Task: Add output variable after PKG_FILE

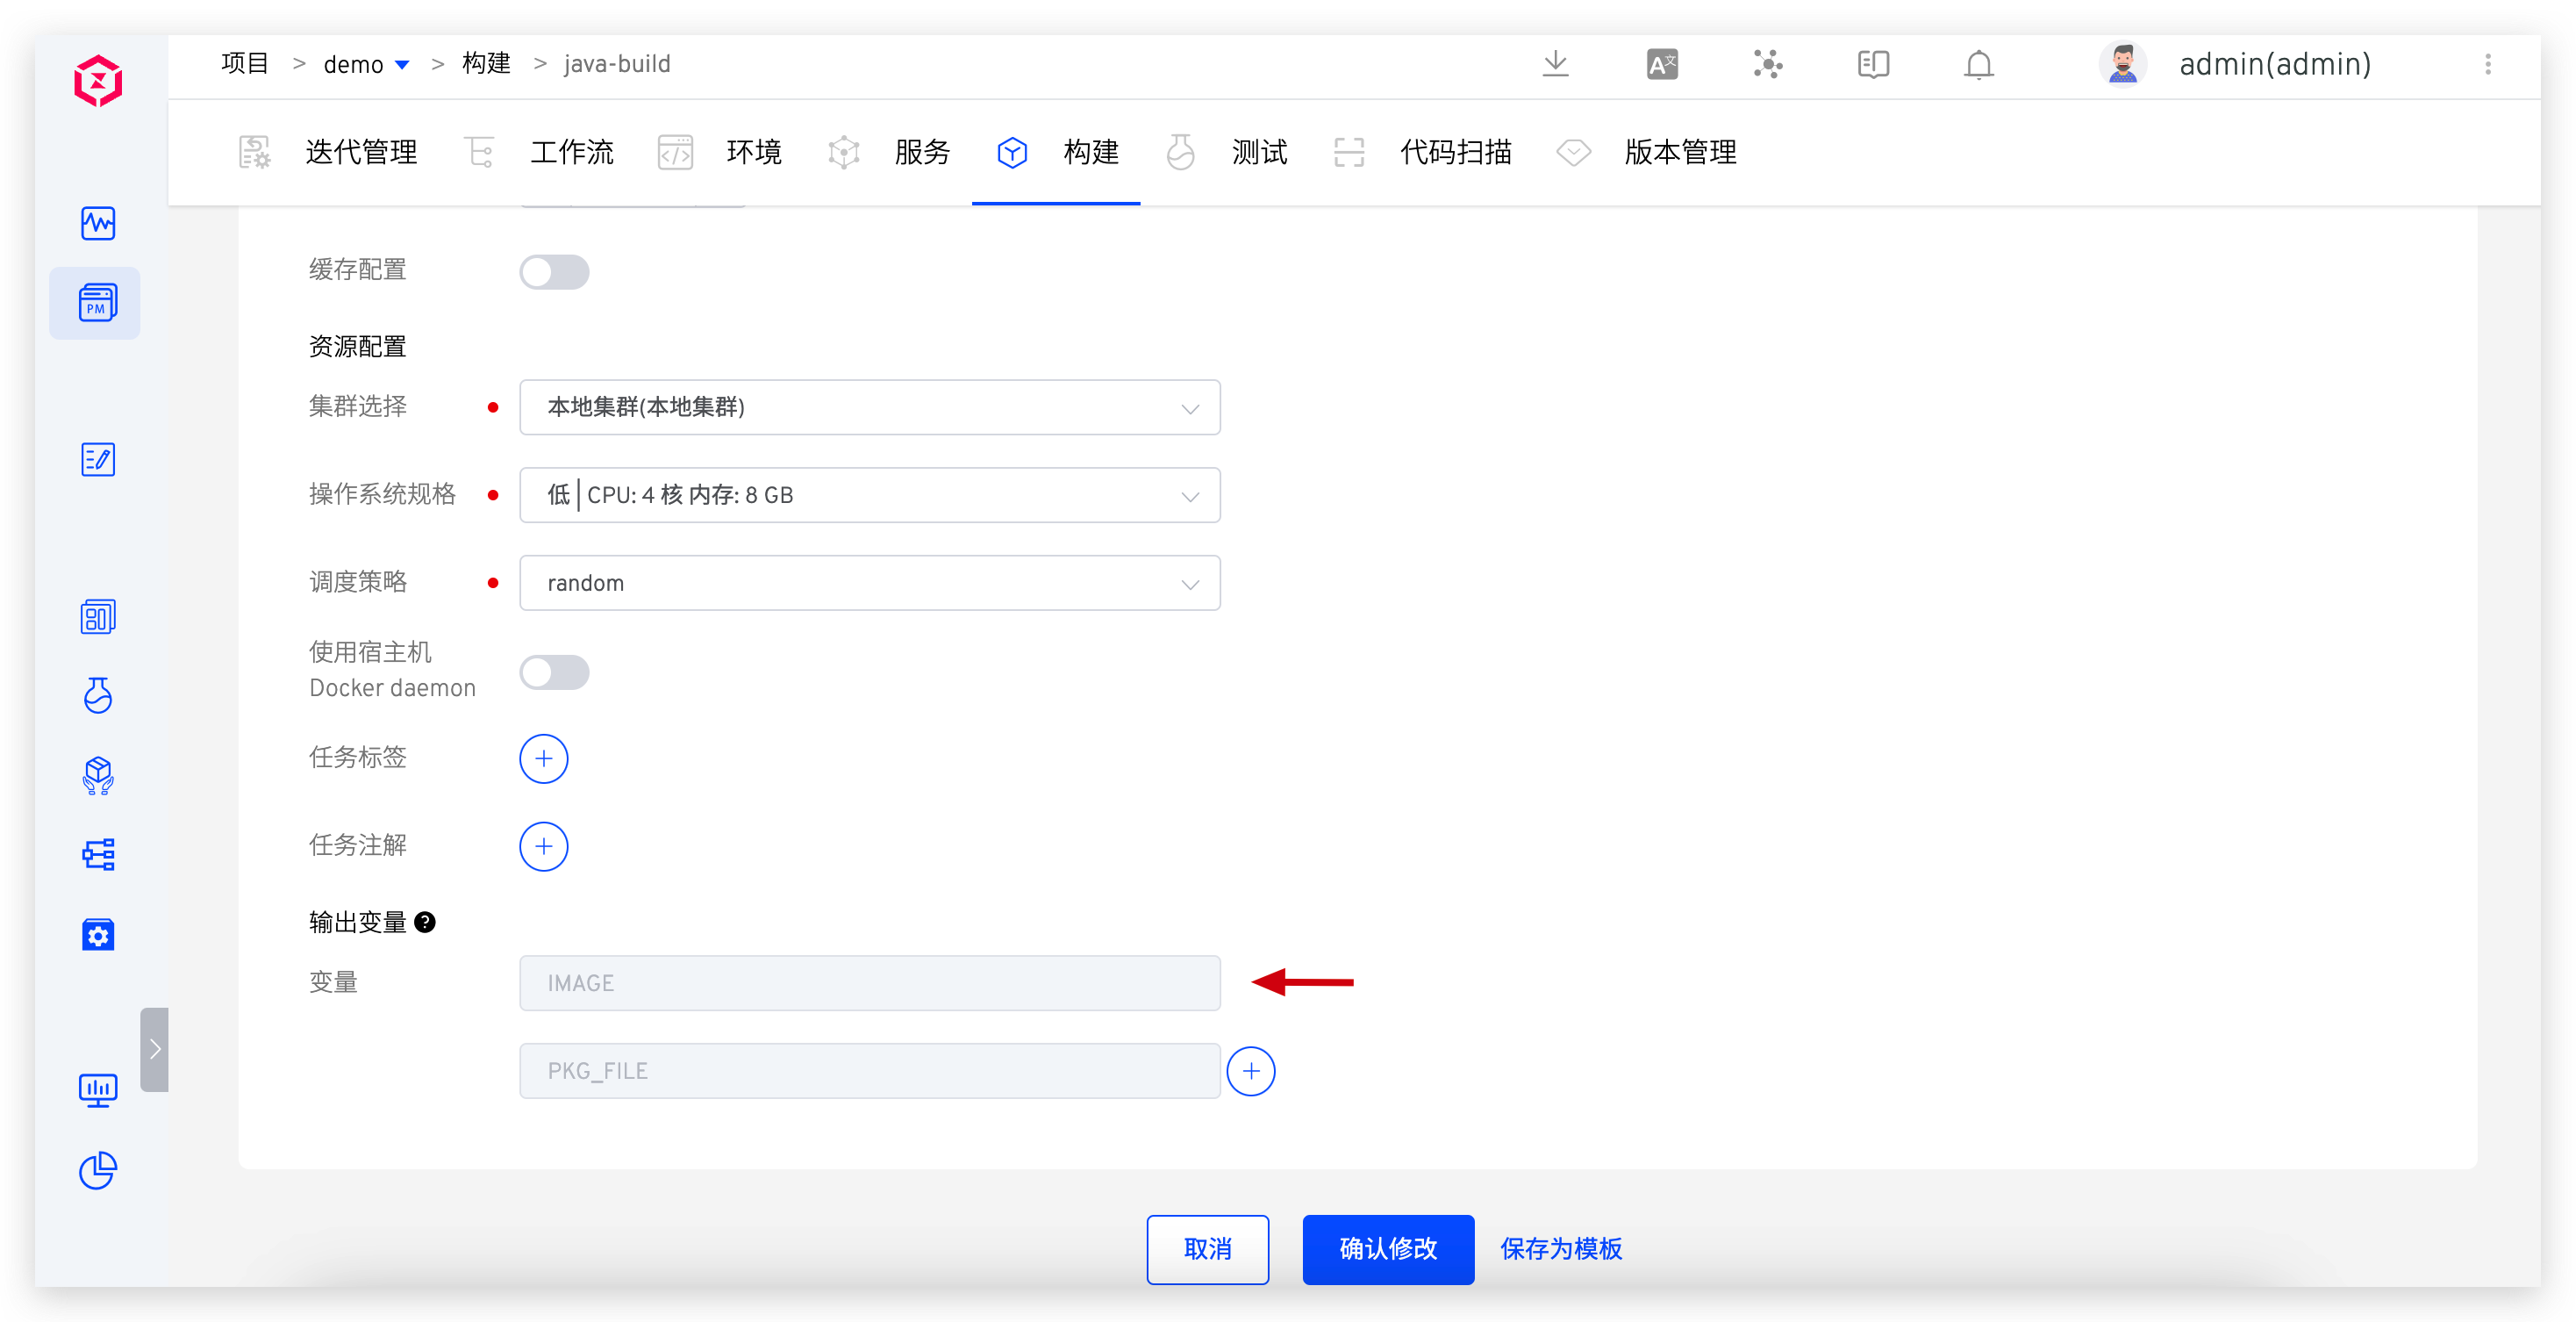Action: tap(1251, 1071)
